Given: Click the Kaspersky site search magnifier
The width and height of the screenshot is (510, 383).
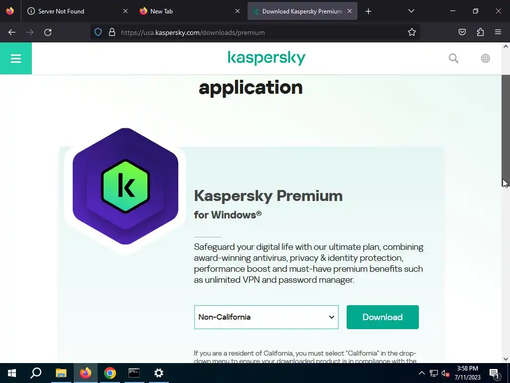Looking at the screenshot, I should [x=453, y=58].
